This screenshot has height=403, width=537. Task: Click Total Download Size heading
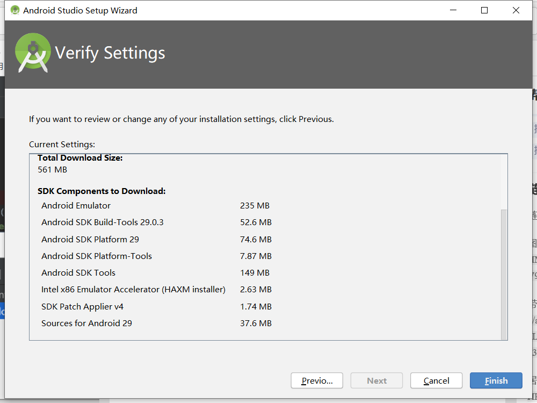pyautogui.click(x=80, y=158)
